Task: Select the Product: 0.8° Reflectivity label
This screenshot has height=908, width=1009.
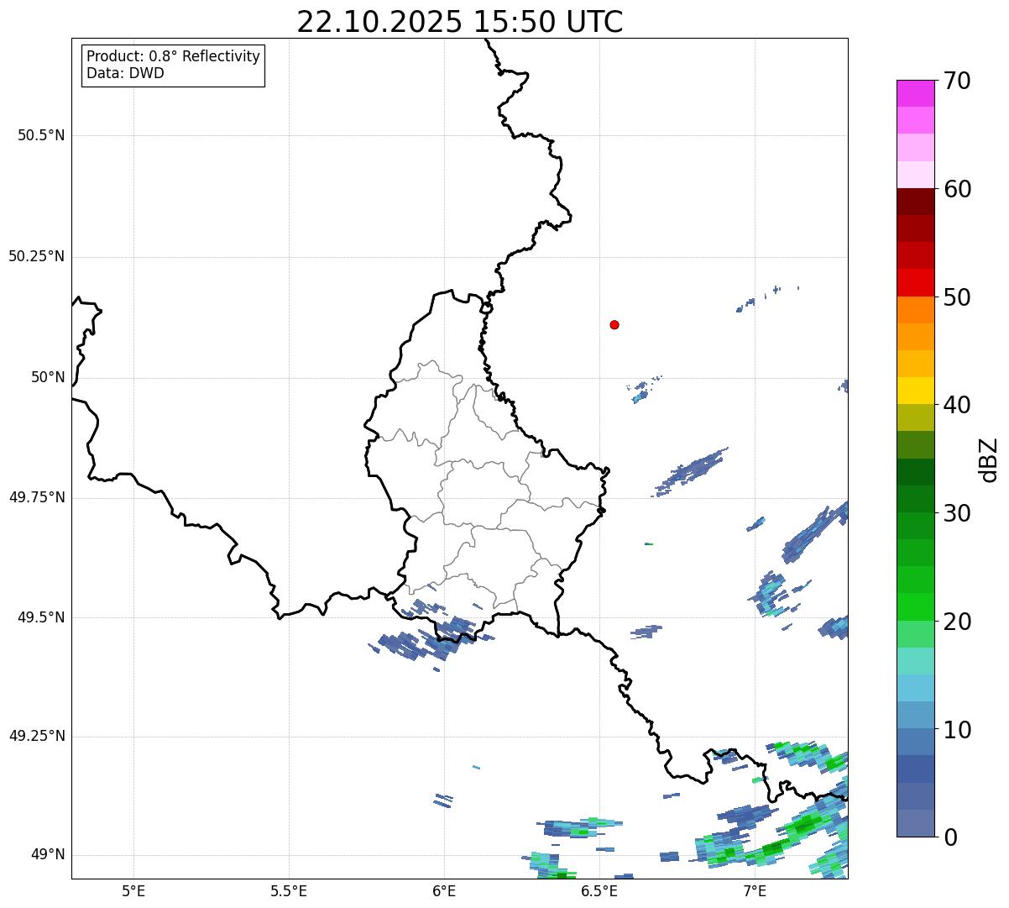Action: tap(174, 56)
